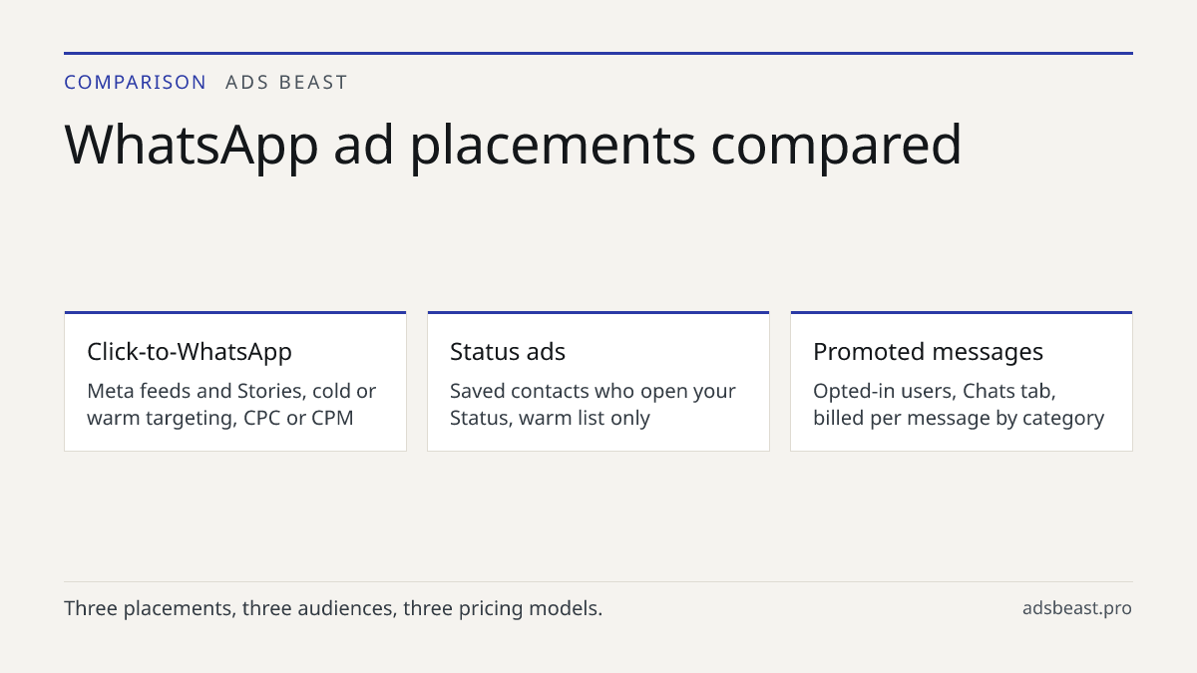Click the 'Saved contacts who open your Status' text
Image resolution: width=1197 pixels, height=673 pixels.
tap(593, 404)
